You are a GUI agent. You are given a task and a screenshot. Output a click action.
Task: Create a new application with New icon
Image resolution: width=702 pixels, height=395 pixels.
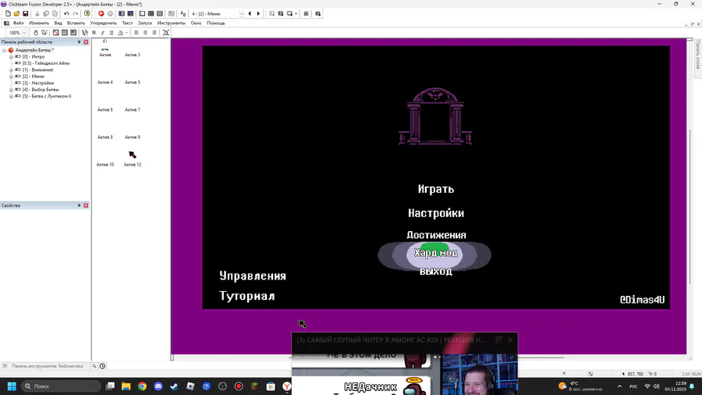coord(8,13)
